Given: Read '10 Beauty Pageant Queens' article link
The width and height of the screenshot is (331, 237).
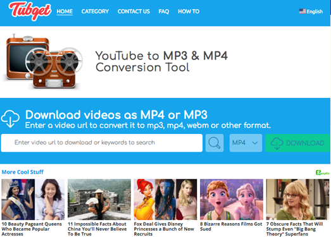Looking at the screenshot, I should [32, 229].
